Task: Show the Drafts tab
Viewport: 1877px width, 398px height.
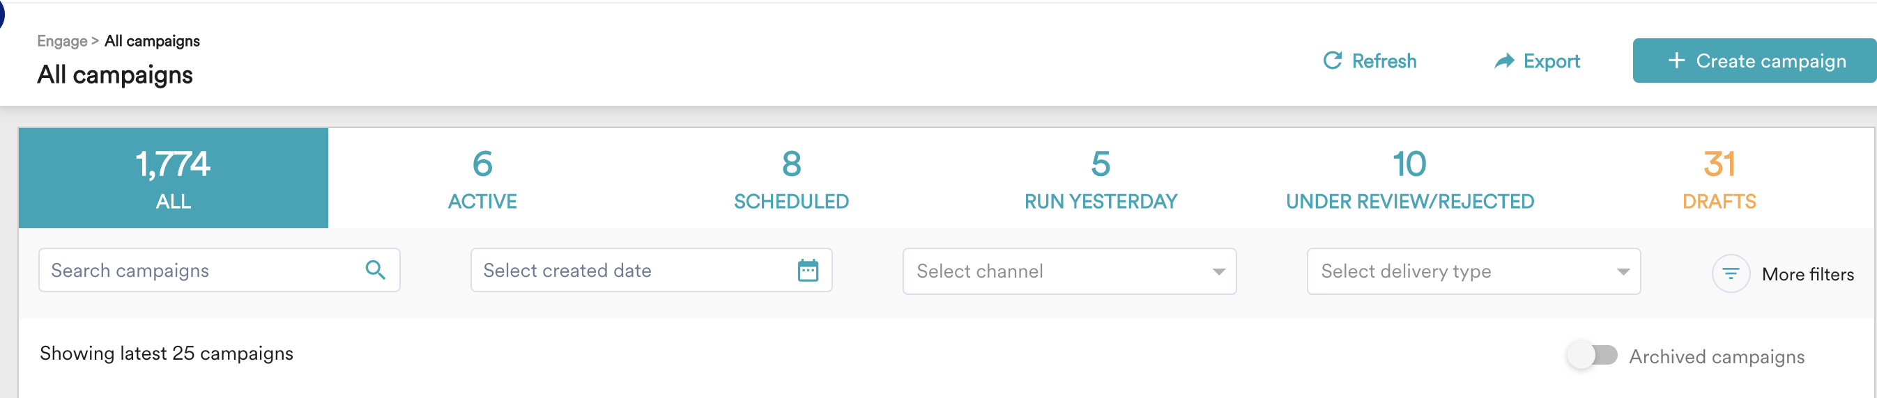Action: point(1719,178)
